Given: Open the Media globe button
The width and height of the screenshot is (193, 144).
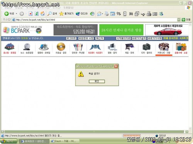Looking at the screenshot, I should click(x=81, y=13).
